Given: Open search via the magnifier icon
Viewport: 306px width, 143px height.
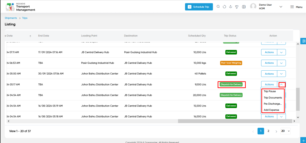Looking at the screenshot, I should tap(218, 7).
